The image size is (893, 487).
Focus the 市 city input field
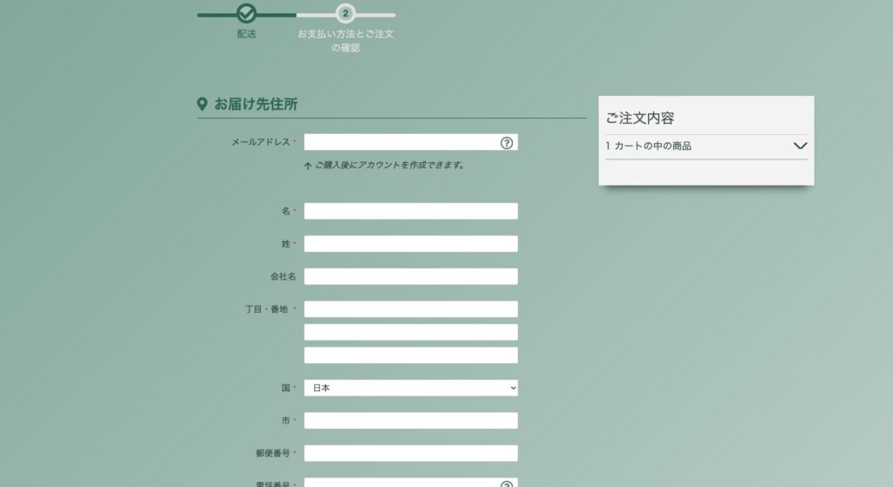411,421
